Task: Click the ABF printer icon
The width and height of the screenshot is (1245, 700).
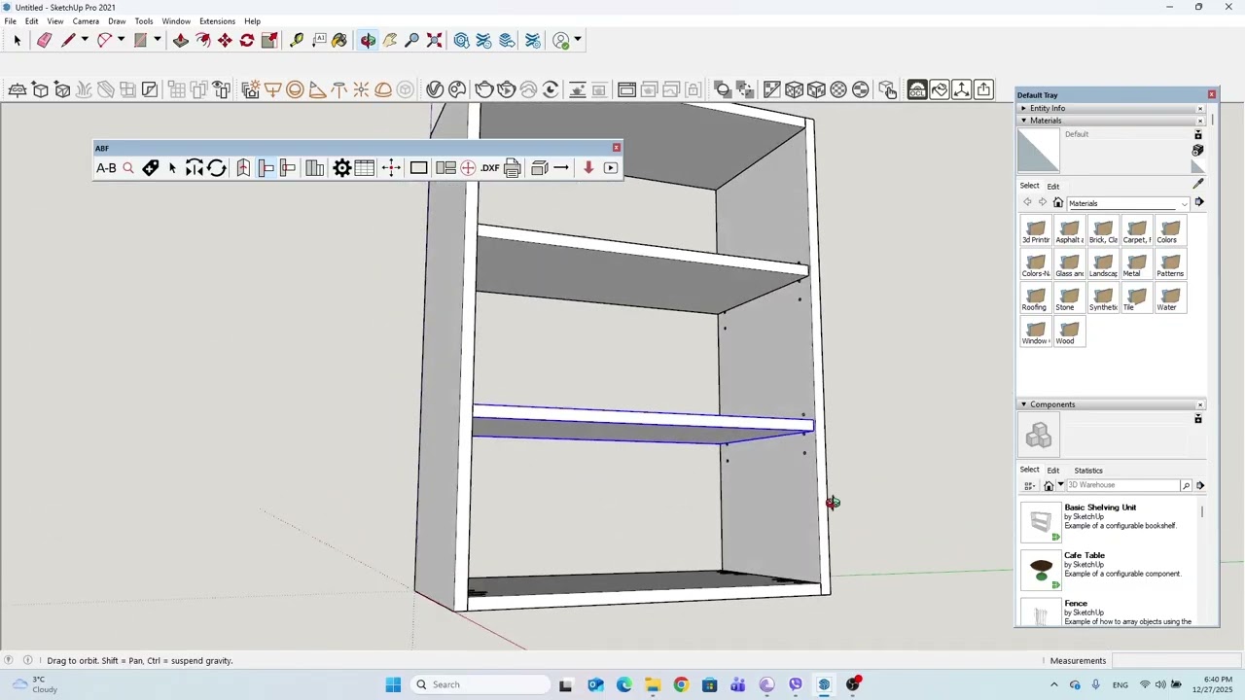Action: pos(513,168)
